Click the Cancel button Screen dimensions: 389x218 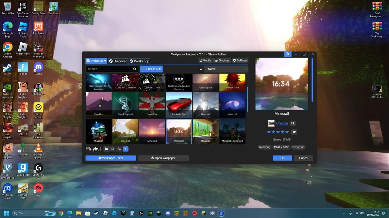click(304, 158)
